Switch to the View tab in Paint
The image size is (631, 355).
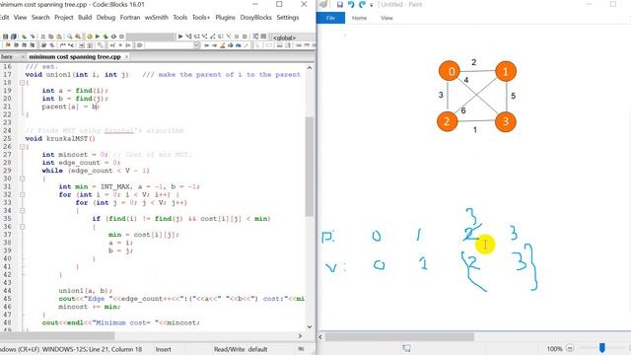point(386,18)
